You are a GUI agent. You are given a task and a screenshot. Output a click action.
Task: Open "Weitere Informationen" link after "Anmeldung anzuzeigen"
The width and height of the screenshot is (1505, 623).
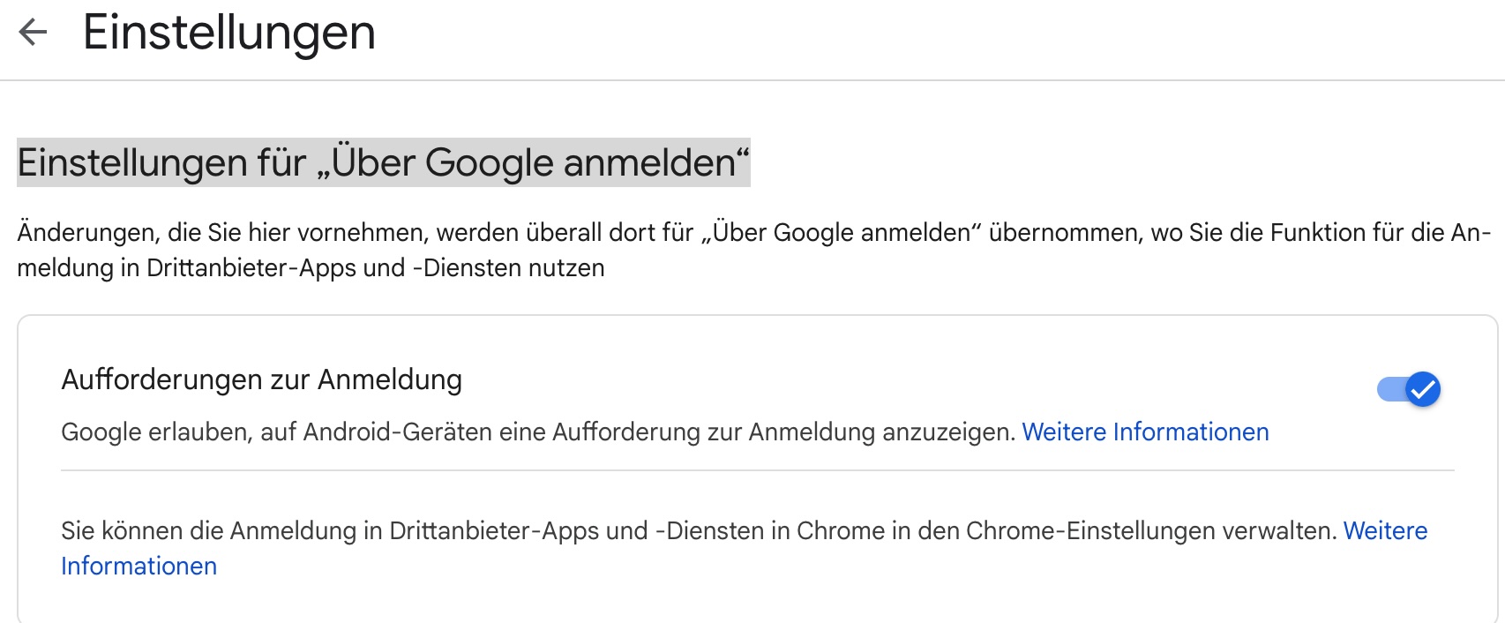point(1145,432)
